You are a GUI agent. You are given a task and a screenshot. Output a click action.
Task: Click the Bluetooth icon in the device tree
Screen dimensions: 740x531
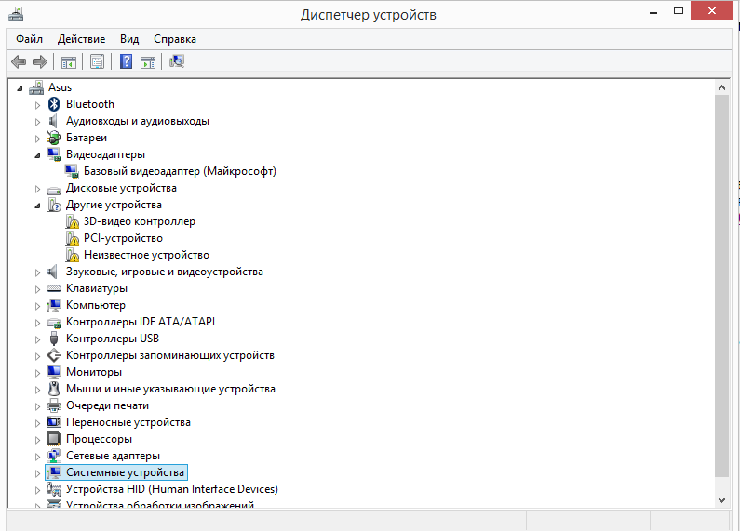tap(54, 104)
